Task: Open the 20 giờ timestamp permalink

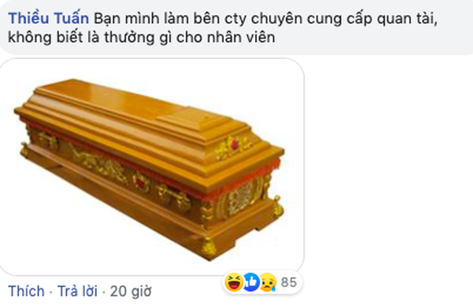Action: tap(131, 292)
